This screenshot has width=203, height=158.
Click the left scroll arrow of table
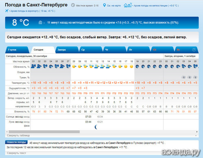7,132
